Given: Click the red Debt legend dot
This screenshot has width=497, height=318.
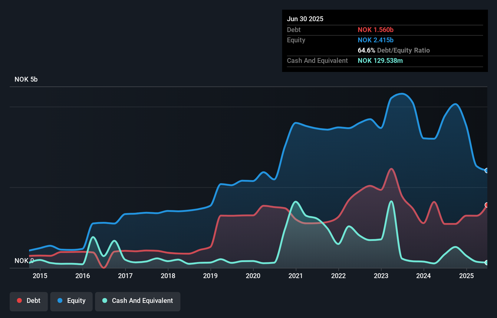Looking at the screenshot, I should (x=19, y=300).
